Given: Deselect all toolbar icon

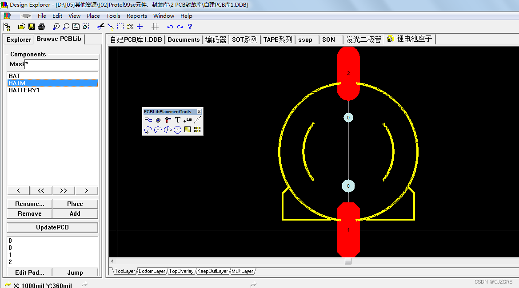Looking at the screenshot, I should point(130,27).
